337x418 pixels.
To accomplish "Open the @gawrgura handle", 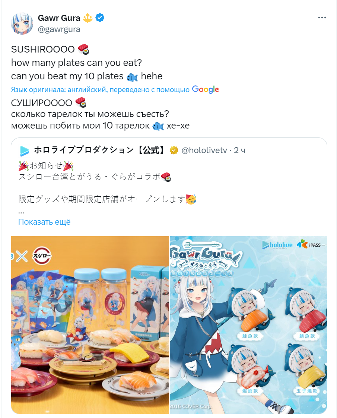I will [x=59, y=29].
